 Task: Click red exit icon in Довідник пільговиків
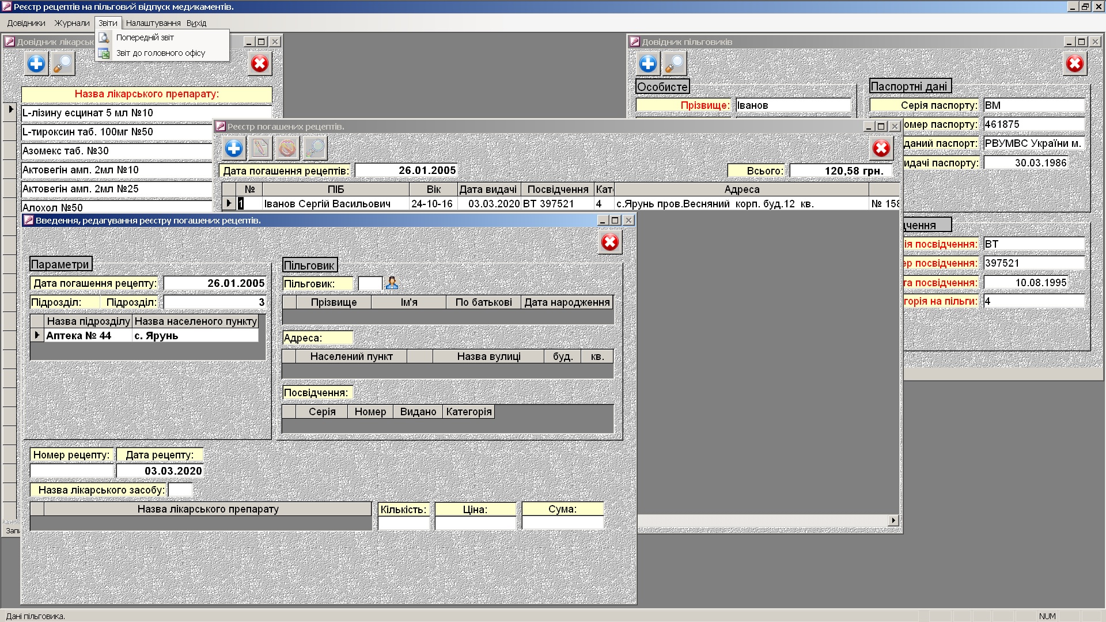[x=1075, y=64]
